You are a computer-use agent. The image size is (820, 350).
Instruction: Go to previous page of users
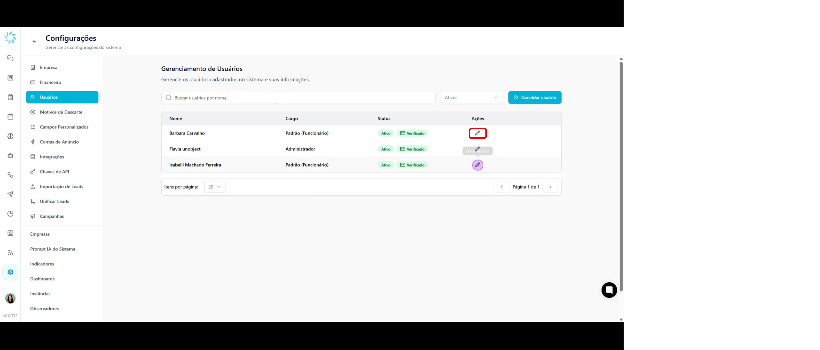tap(502, 187)
